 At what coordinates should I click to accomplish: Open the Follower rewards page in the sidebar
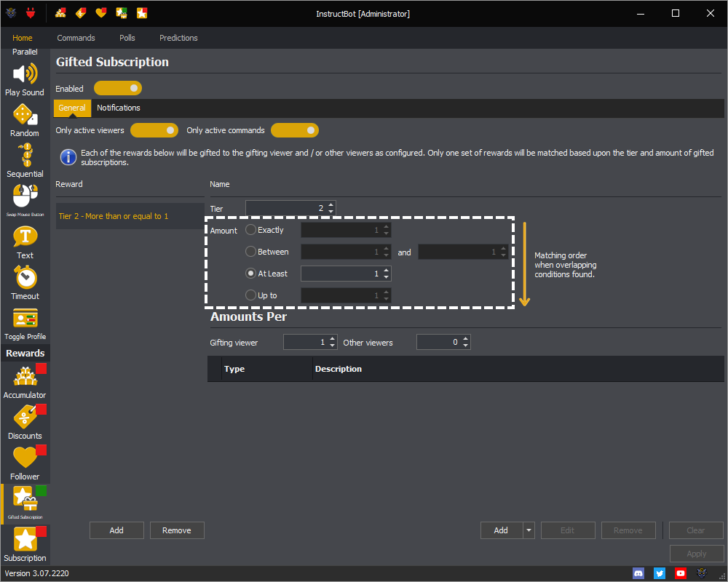(25, 463)
